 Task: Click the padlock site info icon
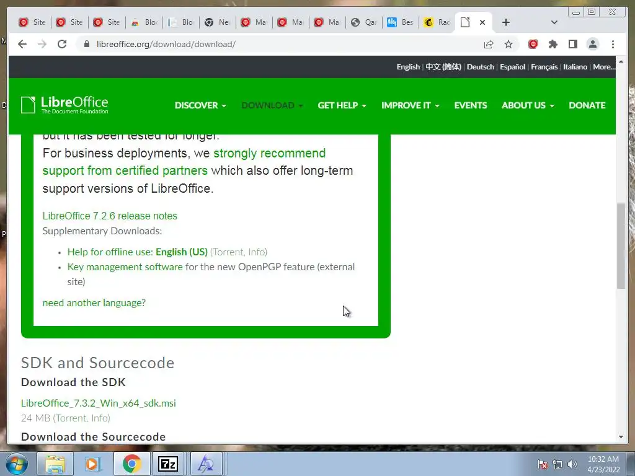tap(87, 44)
